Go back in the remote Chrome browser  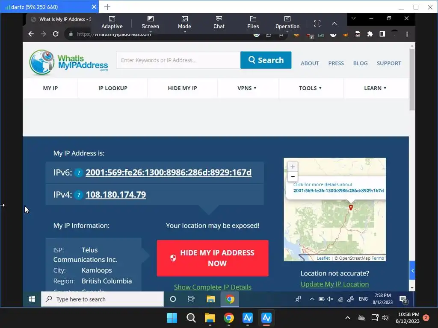click(31, 34)
